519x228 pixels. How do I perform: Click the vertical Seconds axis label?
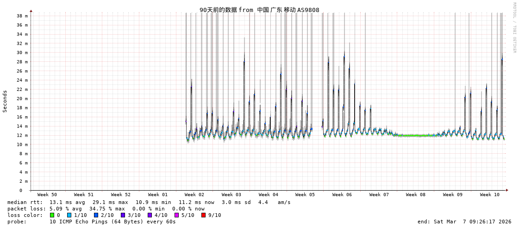click(x=5, y=101)
